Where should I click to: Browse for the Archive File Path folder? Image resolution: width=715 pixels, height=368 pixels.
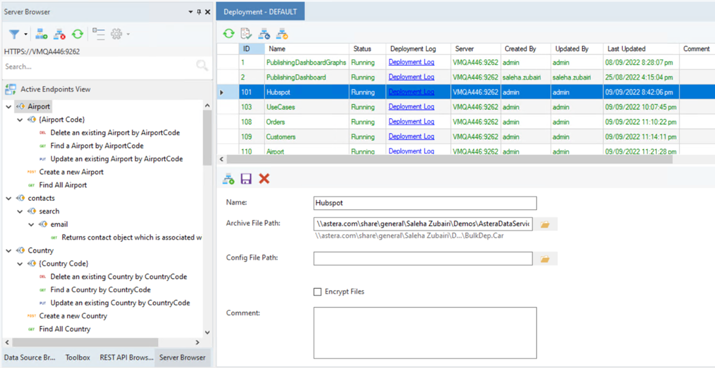tap(545, 224)
